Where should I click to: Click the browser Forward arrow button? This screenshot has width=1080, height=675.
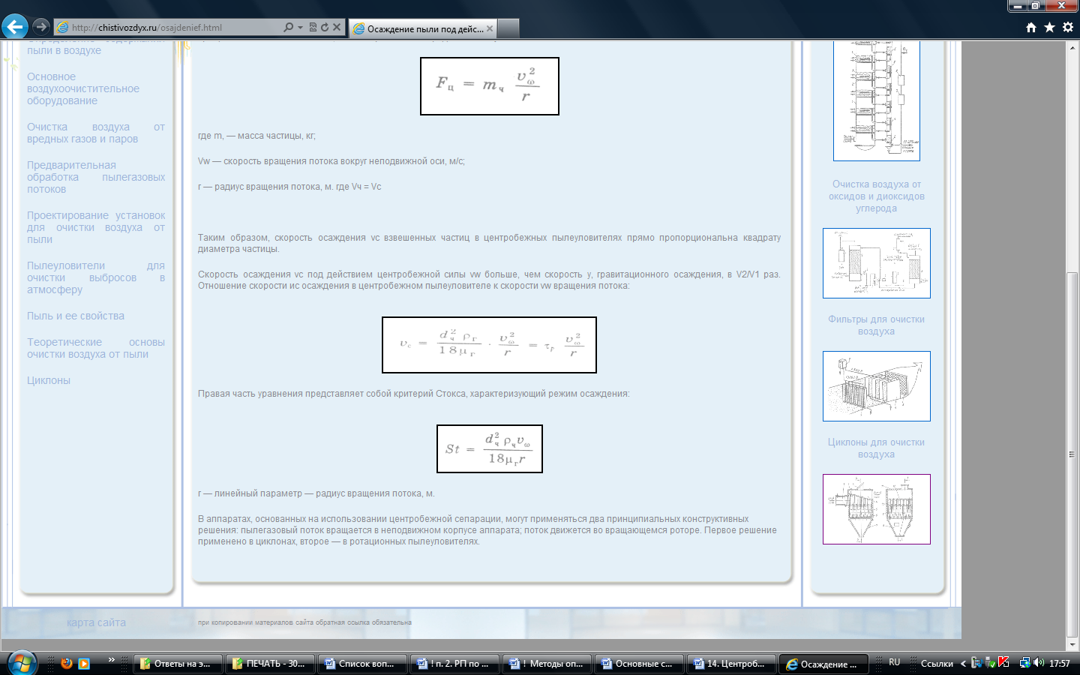(x=41, y=27)
